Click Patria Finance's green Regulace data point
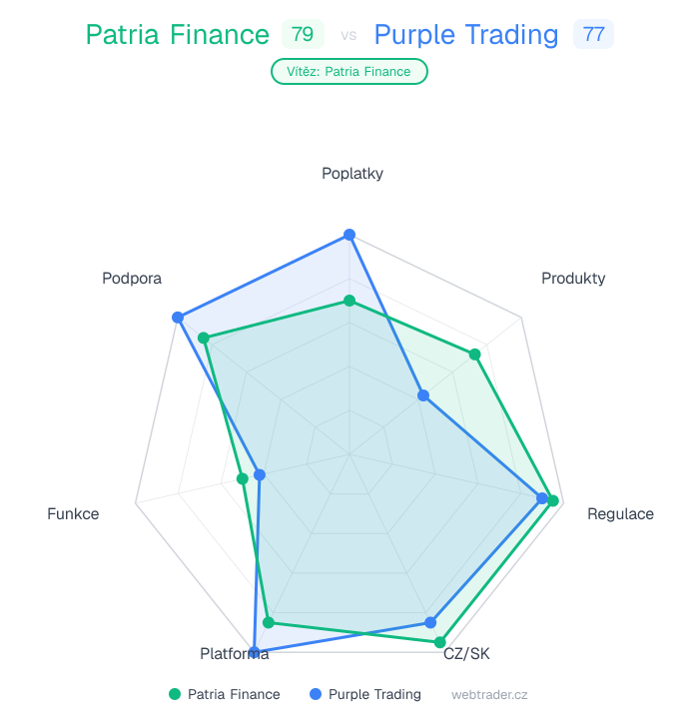 [x=553, y=500]
